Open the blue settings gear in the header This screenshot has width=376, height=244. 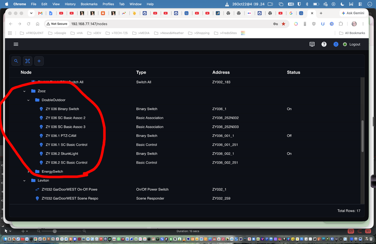coord(336,44)
